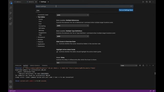164x92 pixels.
Task: Select Find under Text Editor
Action: (40, 21)
